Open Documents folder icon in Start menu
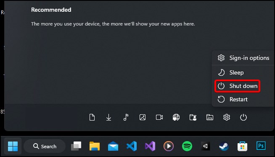 tap(92, 117)
